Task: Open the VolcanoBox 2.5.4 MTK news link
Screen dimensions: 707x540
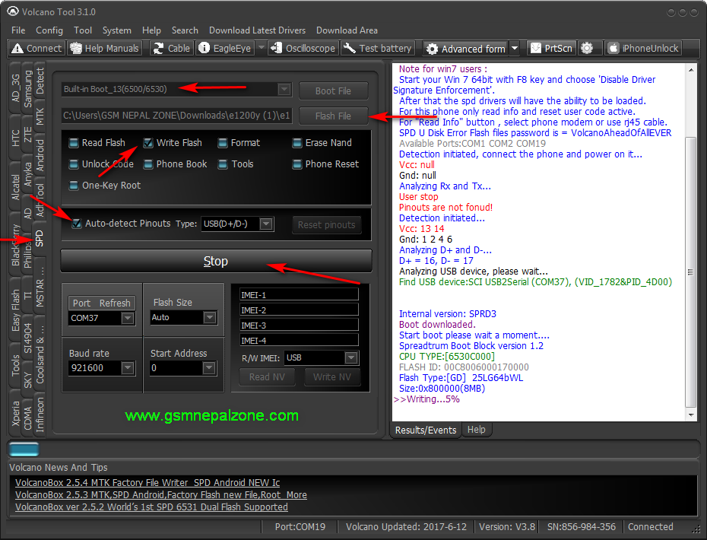Action: 147,483
